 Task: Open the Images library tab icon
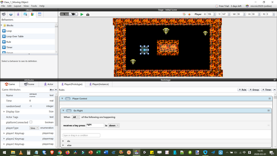tap(25, 14)
